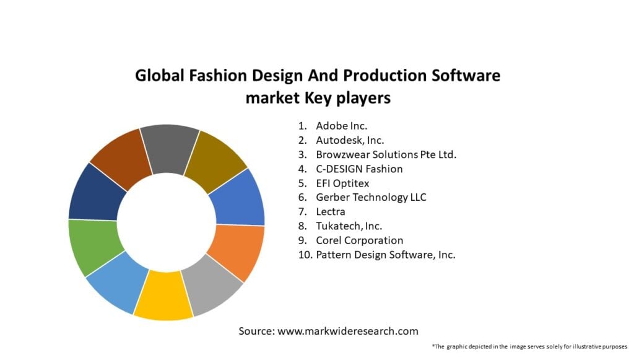Click Gerber Technology LLC entry
Screen dimensions: 634x357
[x=371, y=197]
